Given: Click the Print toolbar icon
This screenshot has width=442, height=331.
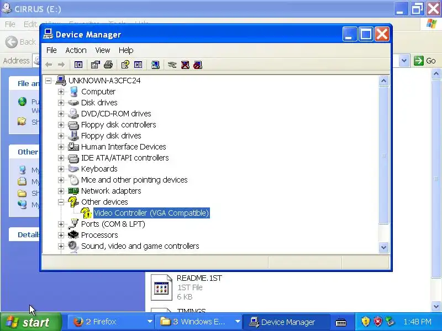Looking at the screenshot, I should click(x=108, y=65).
